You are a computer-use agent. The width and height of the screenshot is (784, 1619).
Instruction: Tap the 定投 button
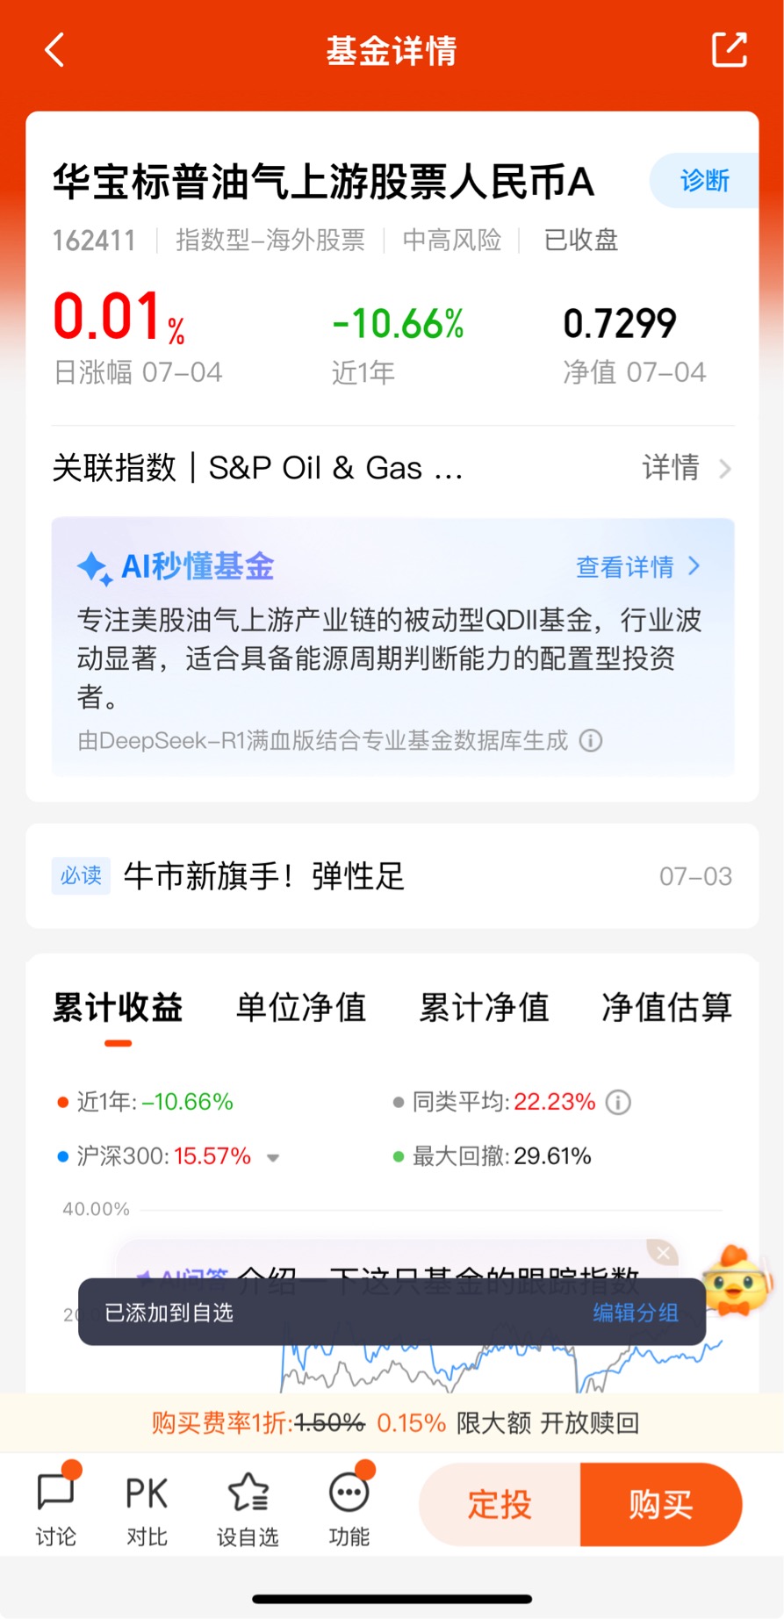(500, 1504)
